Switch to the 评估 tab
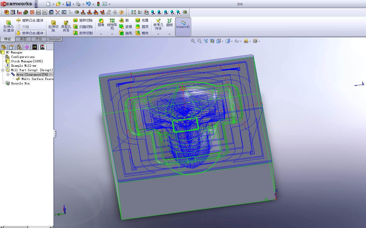Viewport: 366px width, 228px height. 39,39
